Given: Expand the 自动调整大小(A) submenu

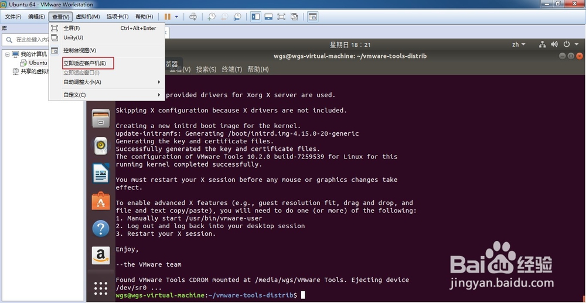Looking at the screenshot, I should (107, 82).
